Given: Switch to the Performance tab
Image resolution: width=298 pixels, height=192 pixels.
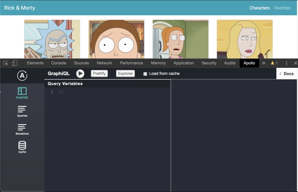Looking at the screenshot, I should click(x=131, y=63).
